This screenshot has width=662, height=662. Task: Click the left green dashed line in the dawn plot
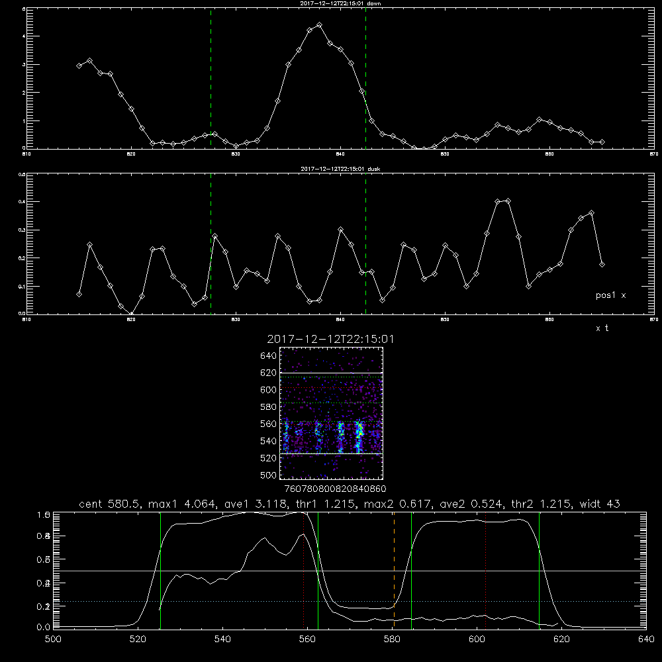[x=211, y=78]
